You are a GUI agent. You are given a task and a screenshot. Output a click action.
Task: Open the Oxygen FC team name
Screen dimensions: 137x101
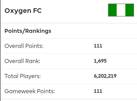coord(23,11)
